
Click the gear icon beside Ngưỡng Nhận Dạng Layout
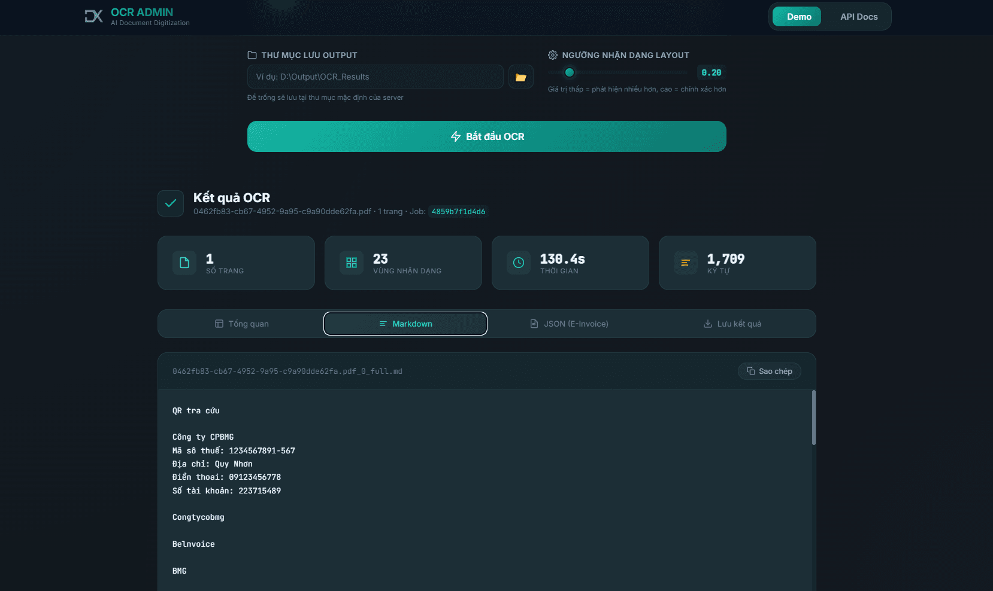pyautogui.click(x=553, y=55)
